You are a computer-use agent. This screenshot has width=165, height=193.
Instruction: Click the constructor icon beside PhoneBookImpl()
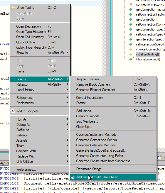coord(131,59)
